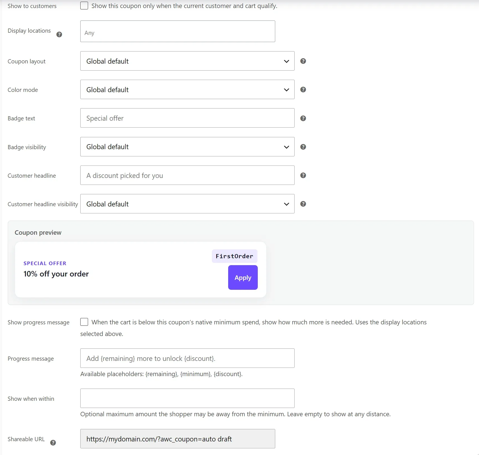Image resolution: width=479 pixels, height=455 pixels.
Task: Expand the Color mode dropdown
Action: tap(187, 89)
